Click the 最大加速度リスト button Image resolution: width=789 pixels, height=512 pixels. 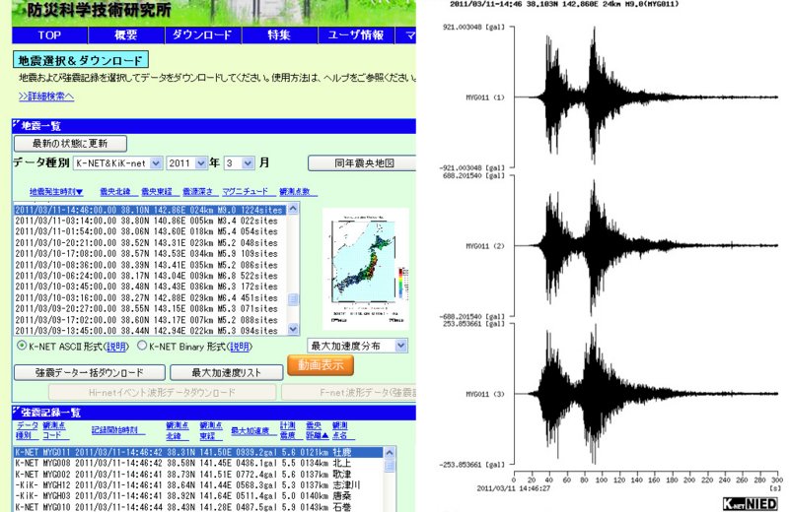point(227,373)
